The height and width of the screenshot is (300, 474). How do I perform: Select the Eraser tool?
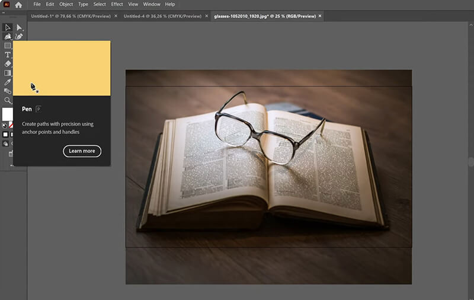(8, 64)
